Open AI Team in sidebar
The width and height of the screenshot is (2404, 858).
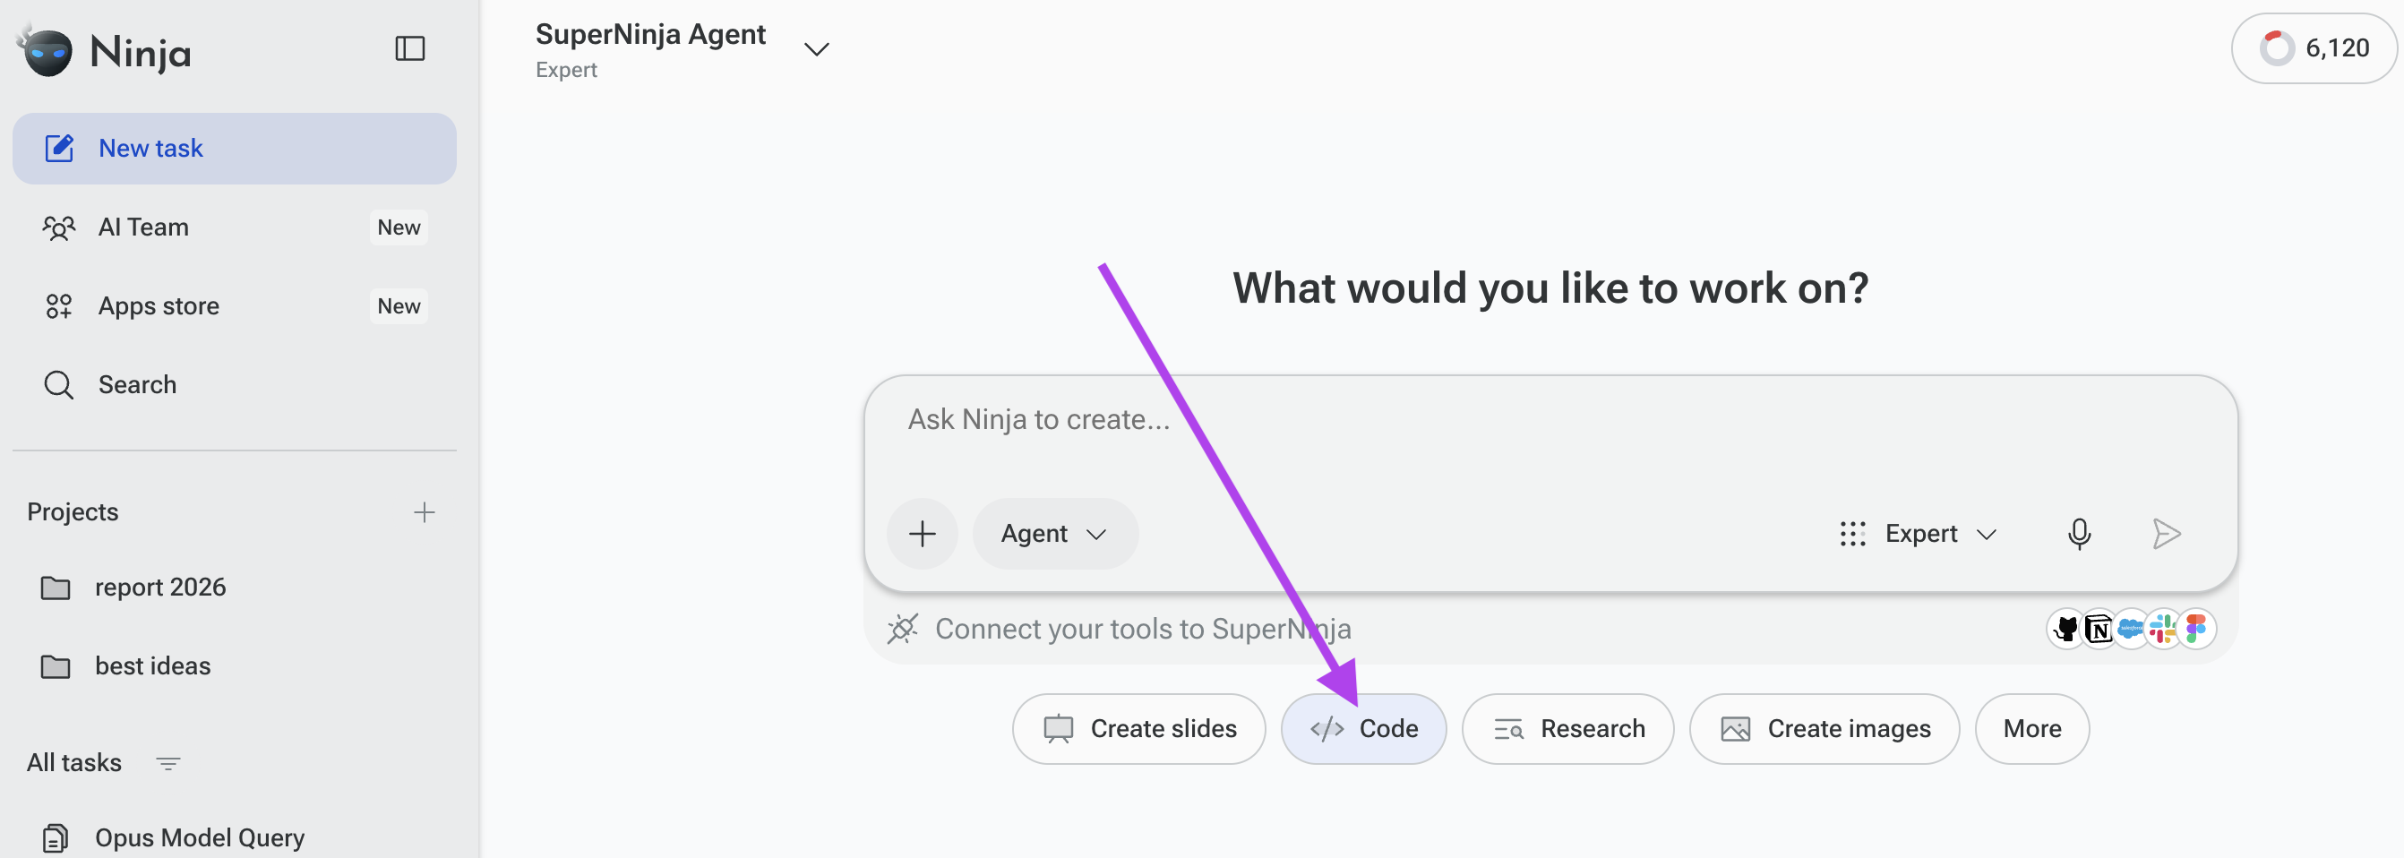click(235, 227)
